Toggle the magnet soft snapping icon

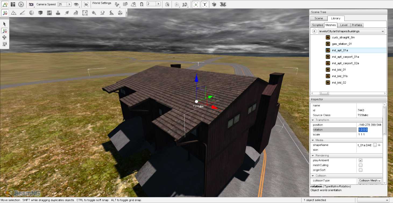click(142, 4)
